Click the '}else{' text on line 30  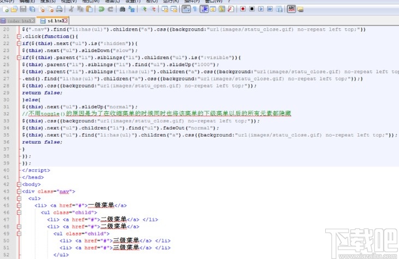click(x=31, y=100)
